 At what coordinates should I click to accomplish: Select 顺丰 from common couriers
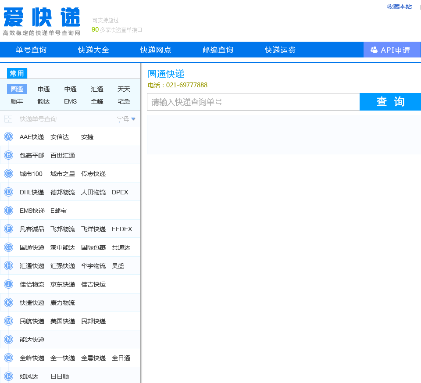(17, 101)
